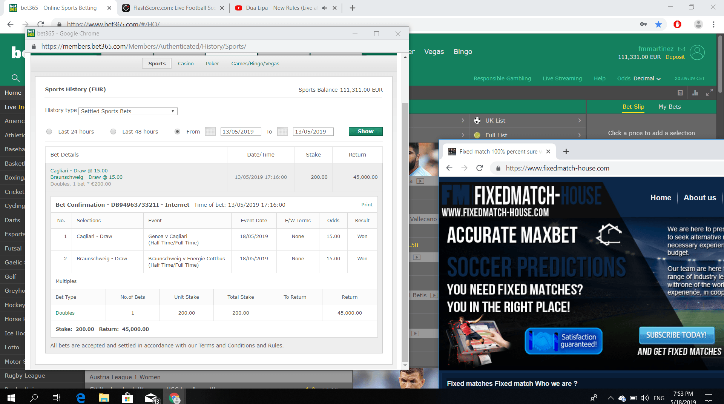Image resolution: width=724 pixels, height=404 pixels.
Task: Open Task View on taskbar
Action: 57,398
